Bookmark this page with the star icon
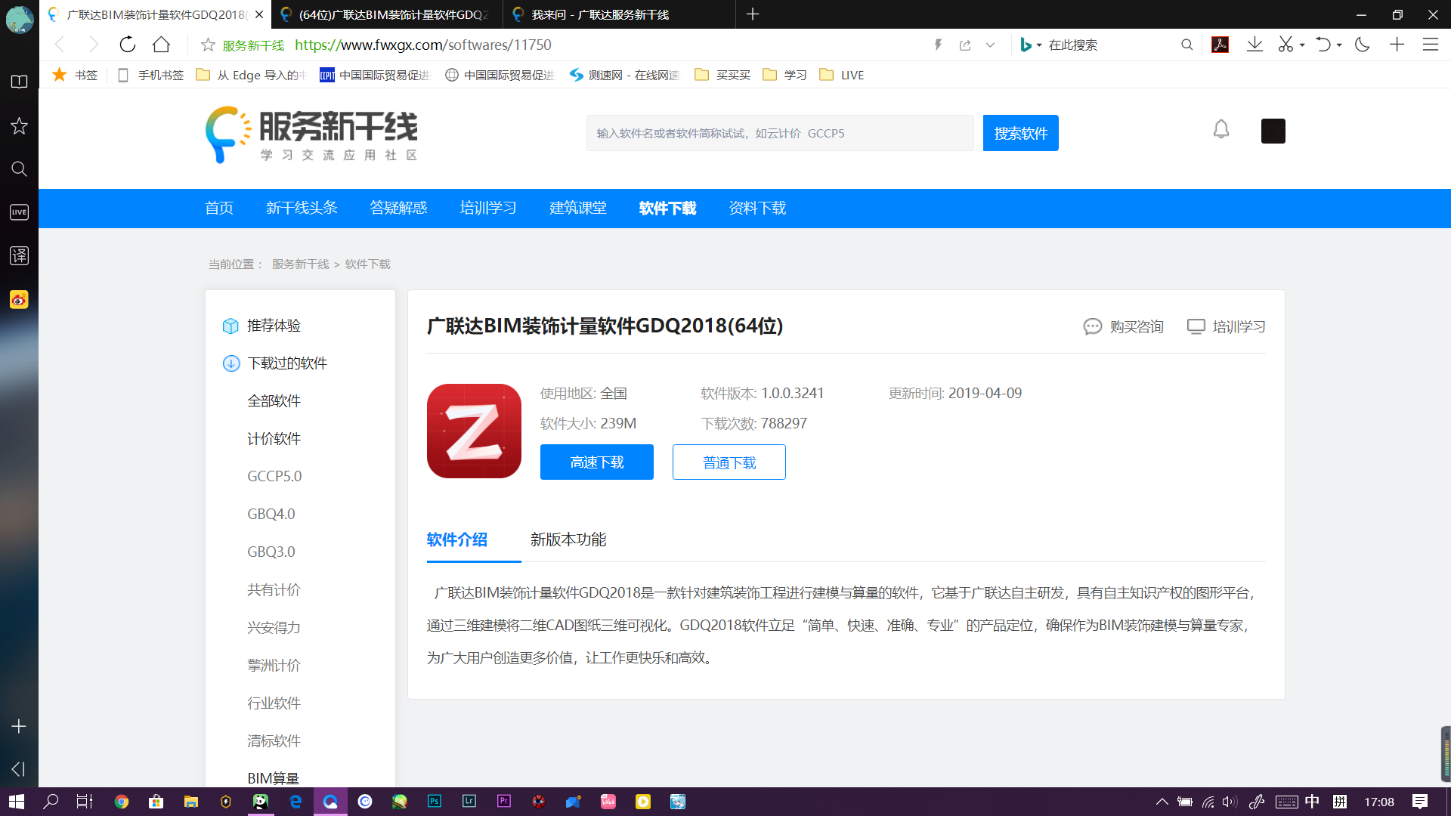Image resolution: width=1451 pixels, height=816 pixels. click(x=208, y=45)
